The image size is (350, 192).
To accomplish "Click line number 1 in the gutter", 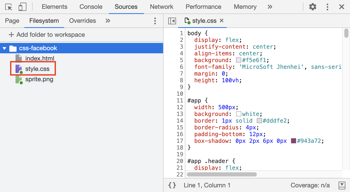I will [x=181, y=33].
